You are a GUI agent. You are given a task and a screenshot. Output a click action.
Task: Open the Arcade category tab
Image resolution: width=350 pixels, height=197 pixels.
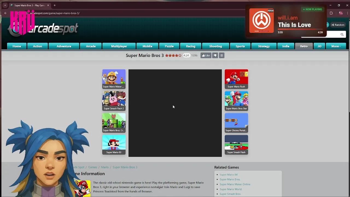91,46
